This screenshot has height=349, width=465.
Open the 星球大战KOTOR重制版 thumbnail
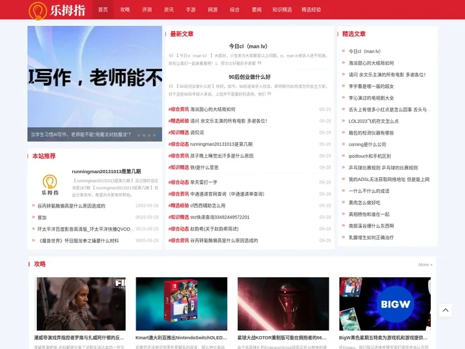(284, 304)
